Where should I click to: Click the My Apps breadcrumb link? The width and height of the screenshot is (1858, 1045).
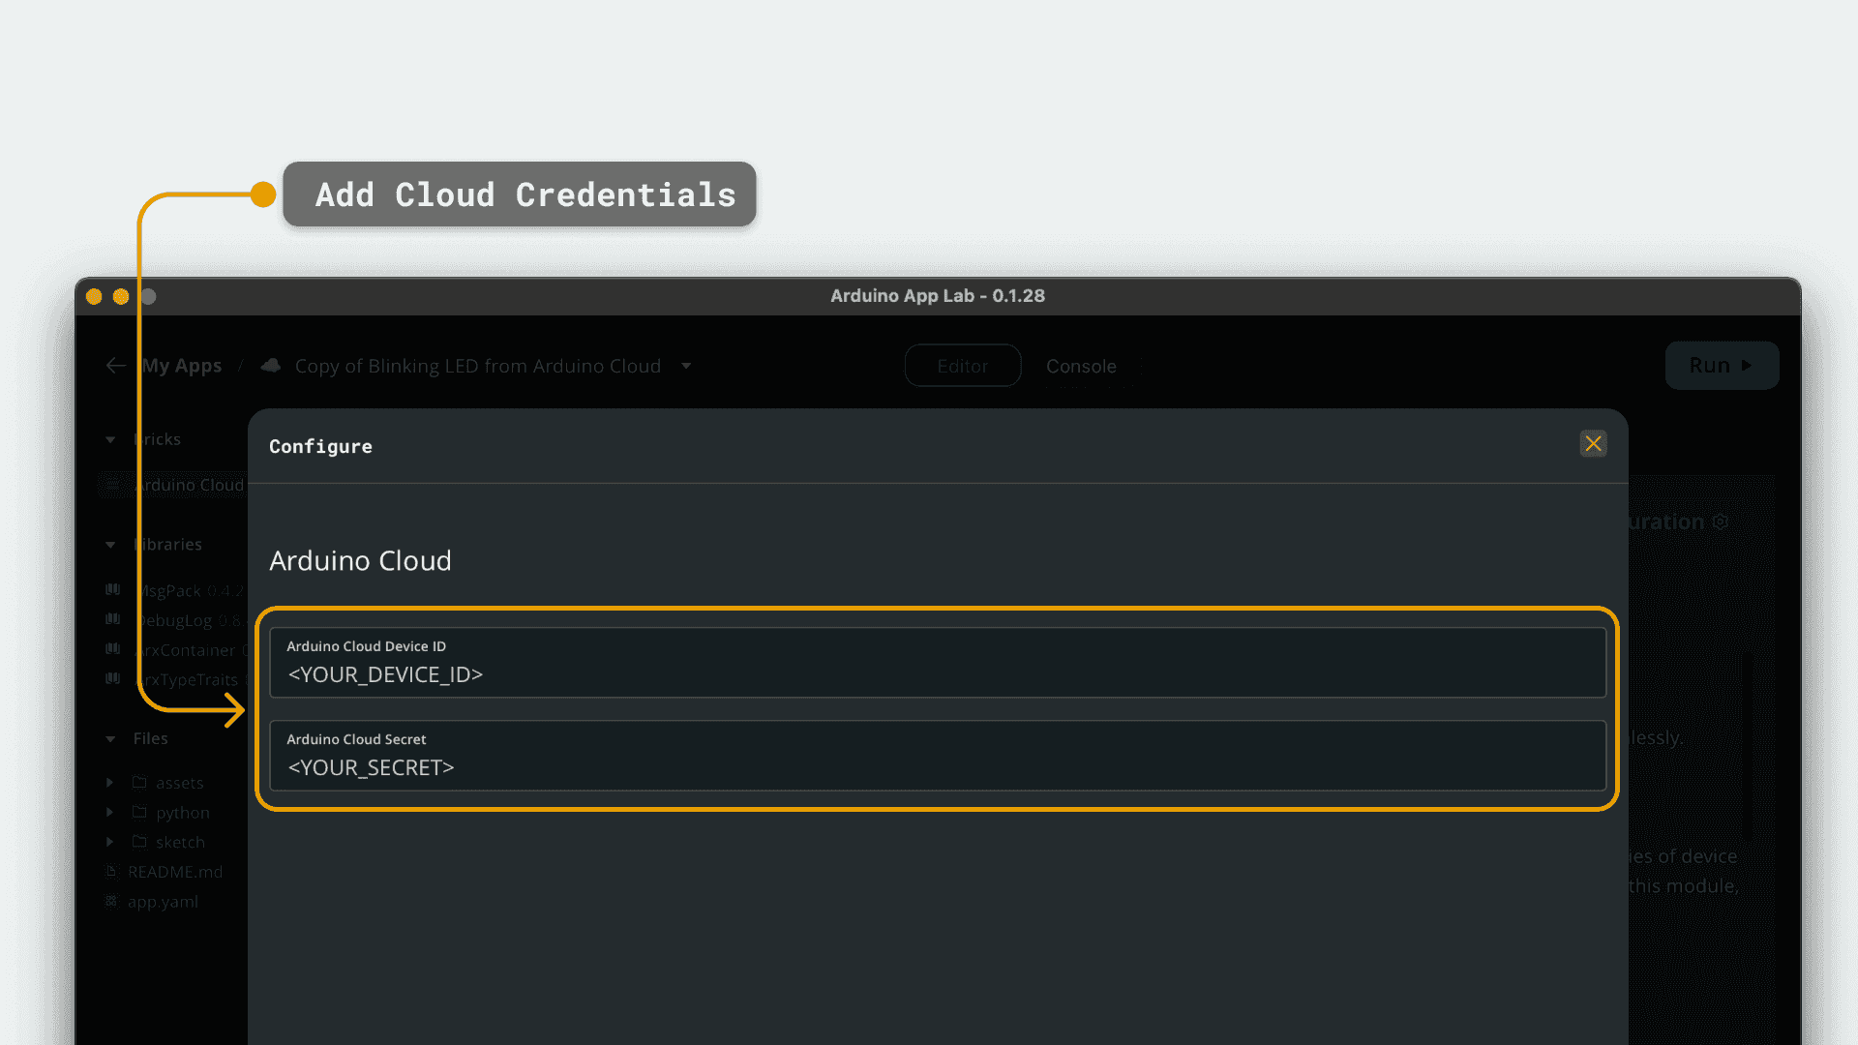[x=182, y=365]
